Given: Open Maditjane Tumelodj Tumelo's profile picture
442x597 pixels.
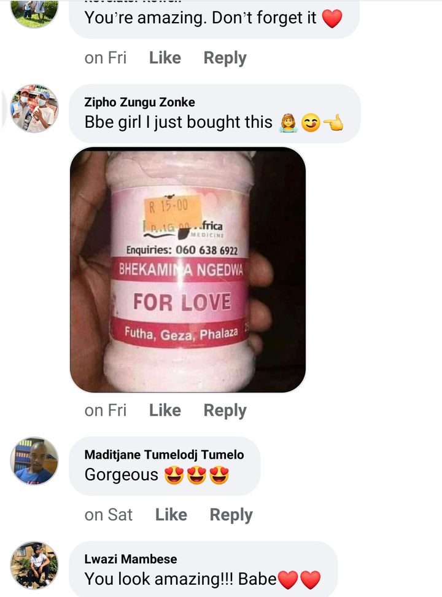Looking at the screenshot, I should pyautogui.click(x=34, y=461).
